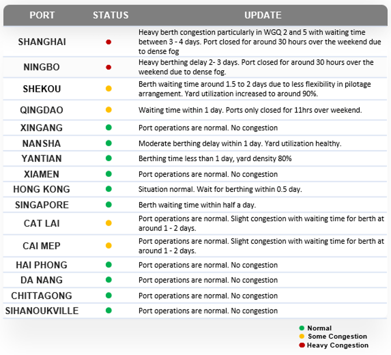Select the yellow status dot for Shekou
Image resolution: width=391 pixels, height=355 pixels.
pyautogui.click(x=108, y=89)
